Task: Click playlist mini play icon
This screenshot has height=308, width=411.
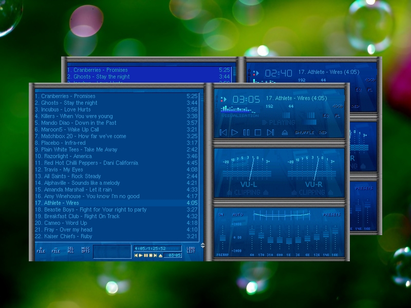Action: [x=141, y=255]
